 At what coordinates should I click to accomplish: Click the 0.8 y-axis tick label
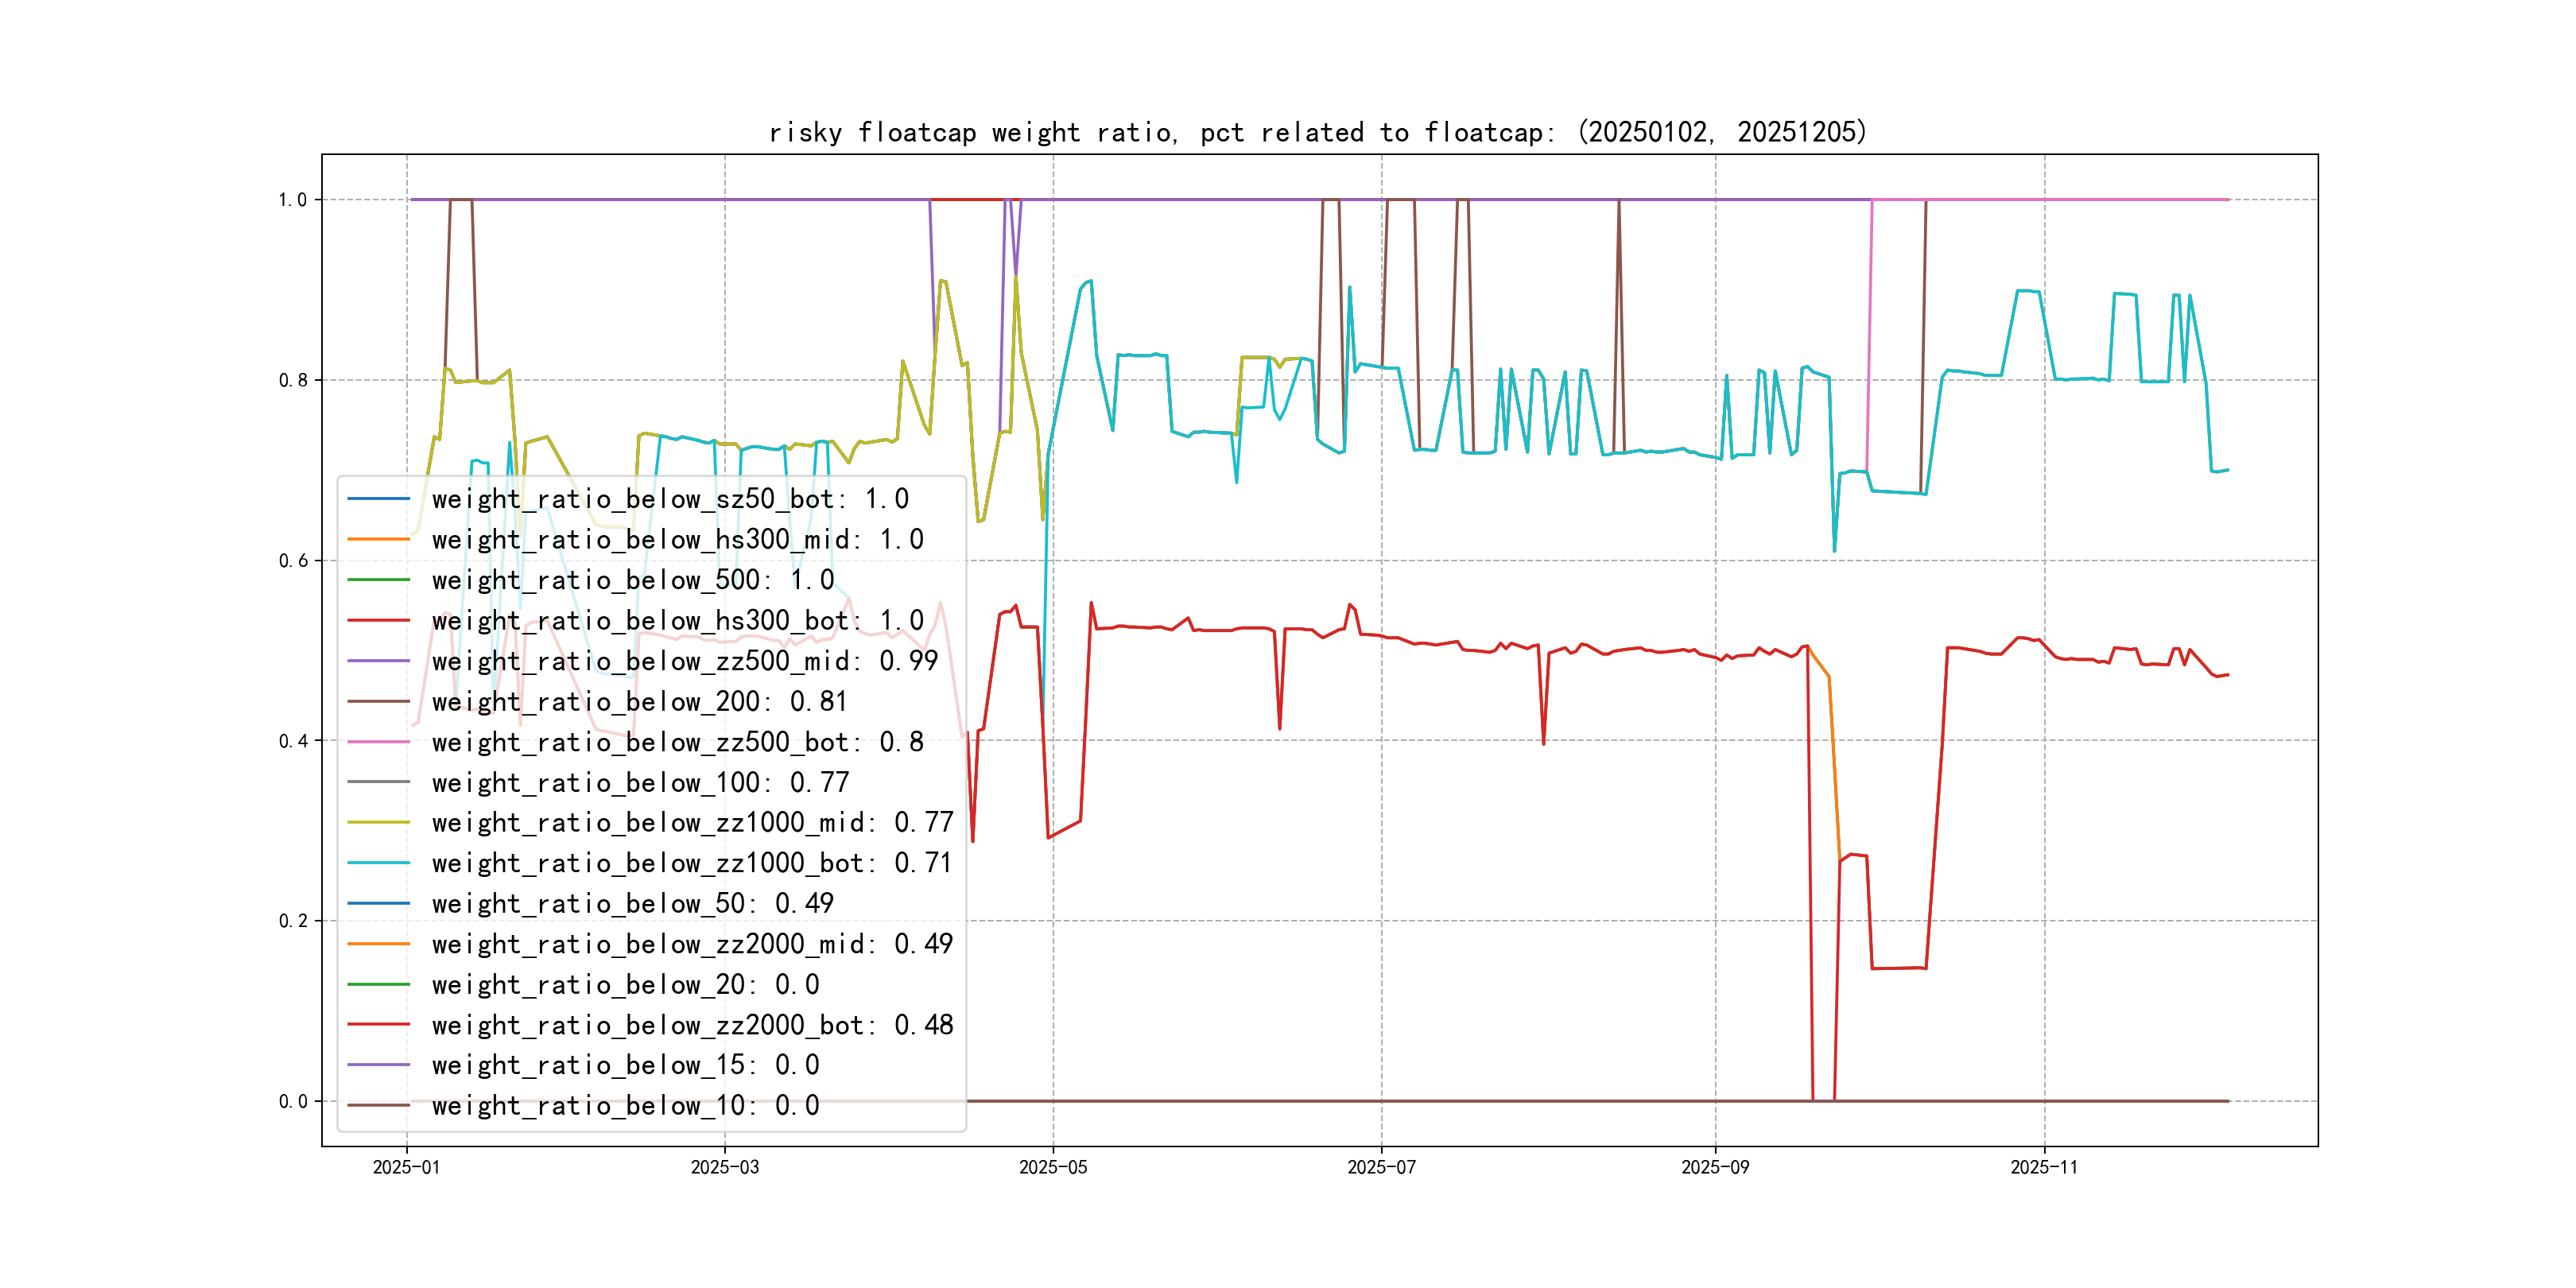[x=293, y=380]
